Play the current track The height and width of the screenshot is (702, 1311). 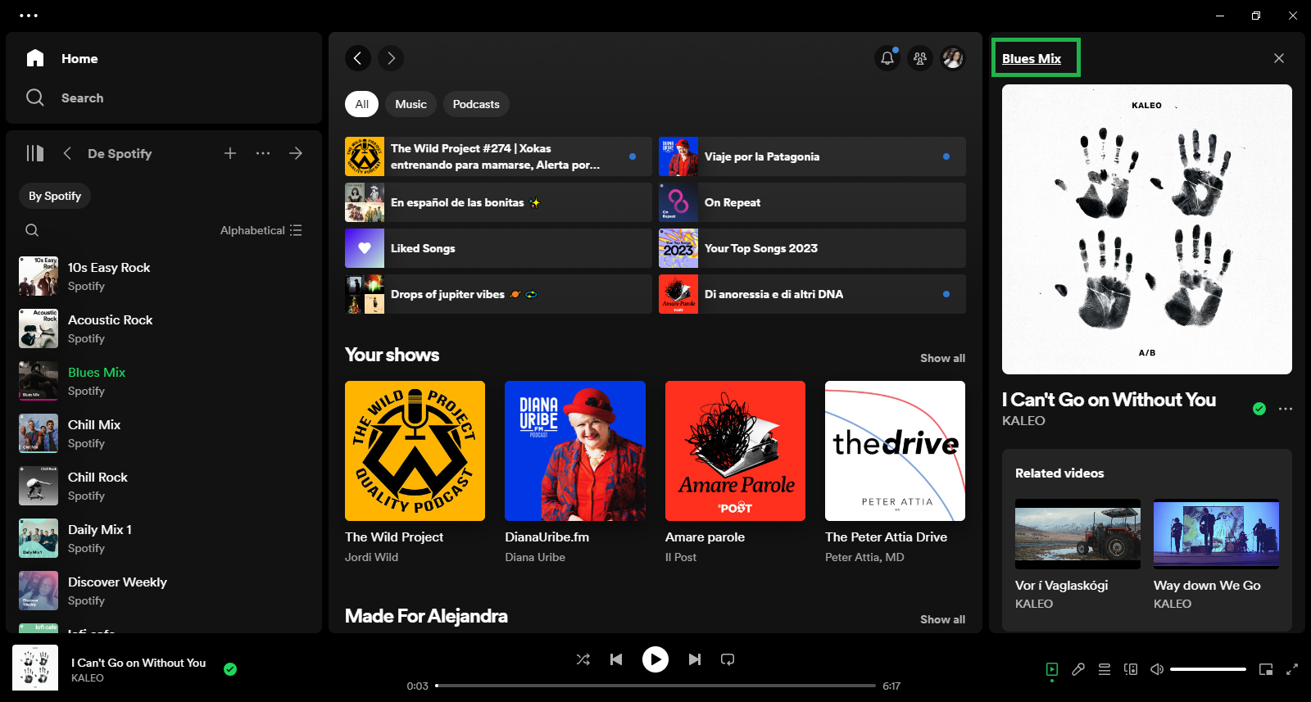(655, 659)
